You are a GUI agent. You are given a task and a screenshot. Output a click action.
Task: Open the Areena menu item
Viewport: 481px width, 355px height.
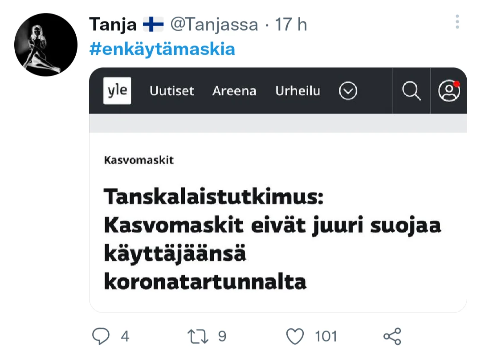[234, 91]
